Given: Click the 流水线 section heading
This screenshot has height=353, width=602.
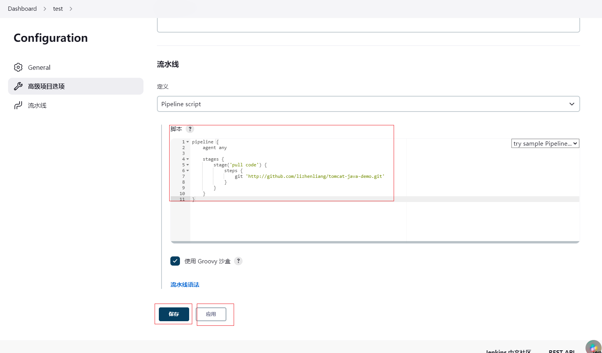Looking at the screenshot, I should [x=168, y=64].
